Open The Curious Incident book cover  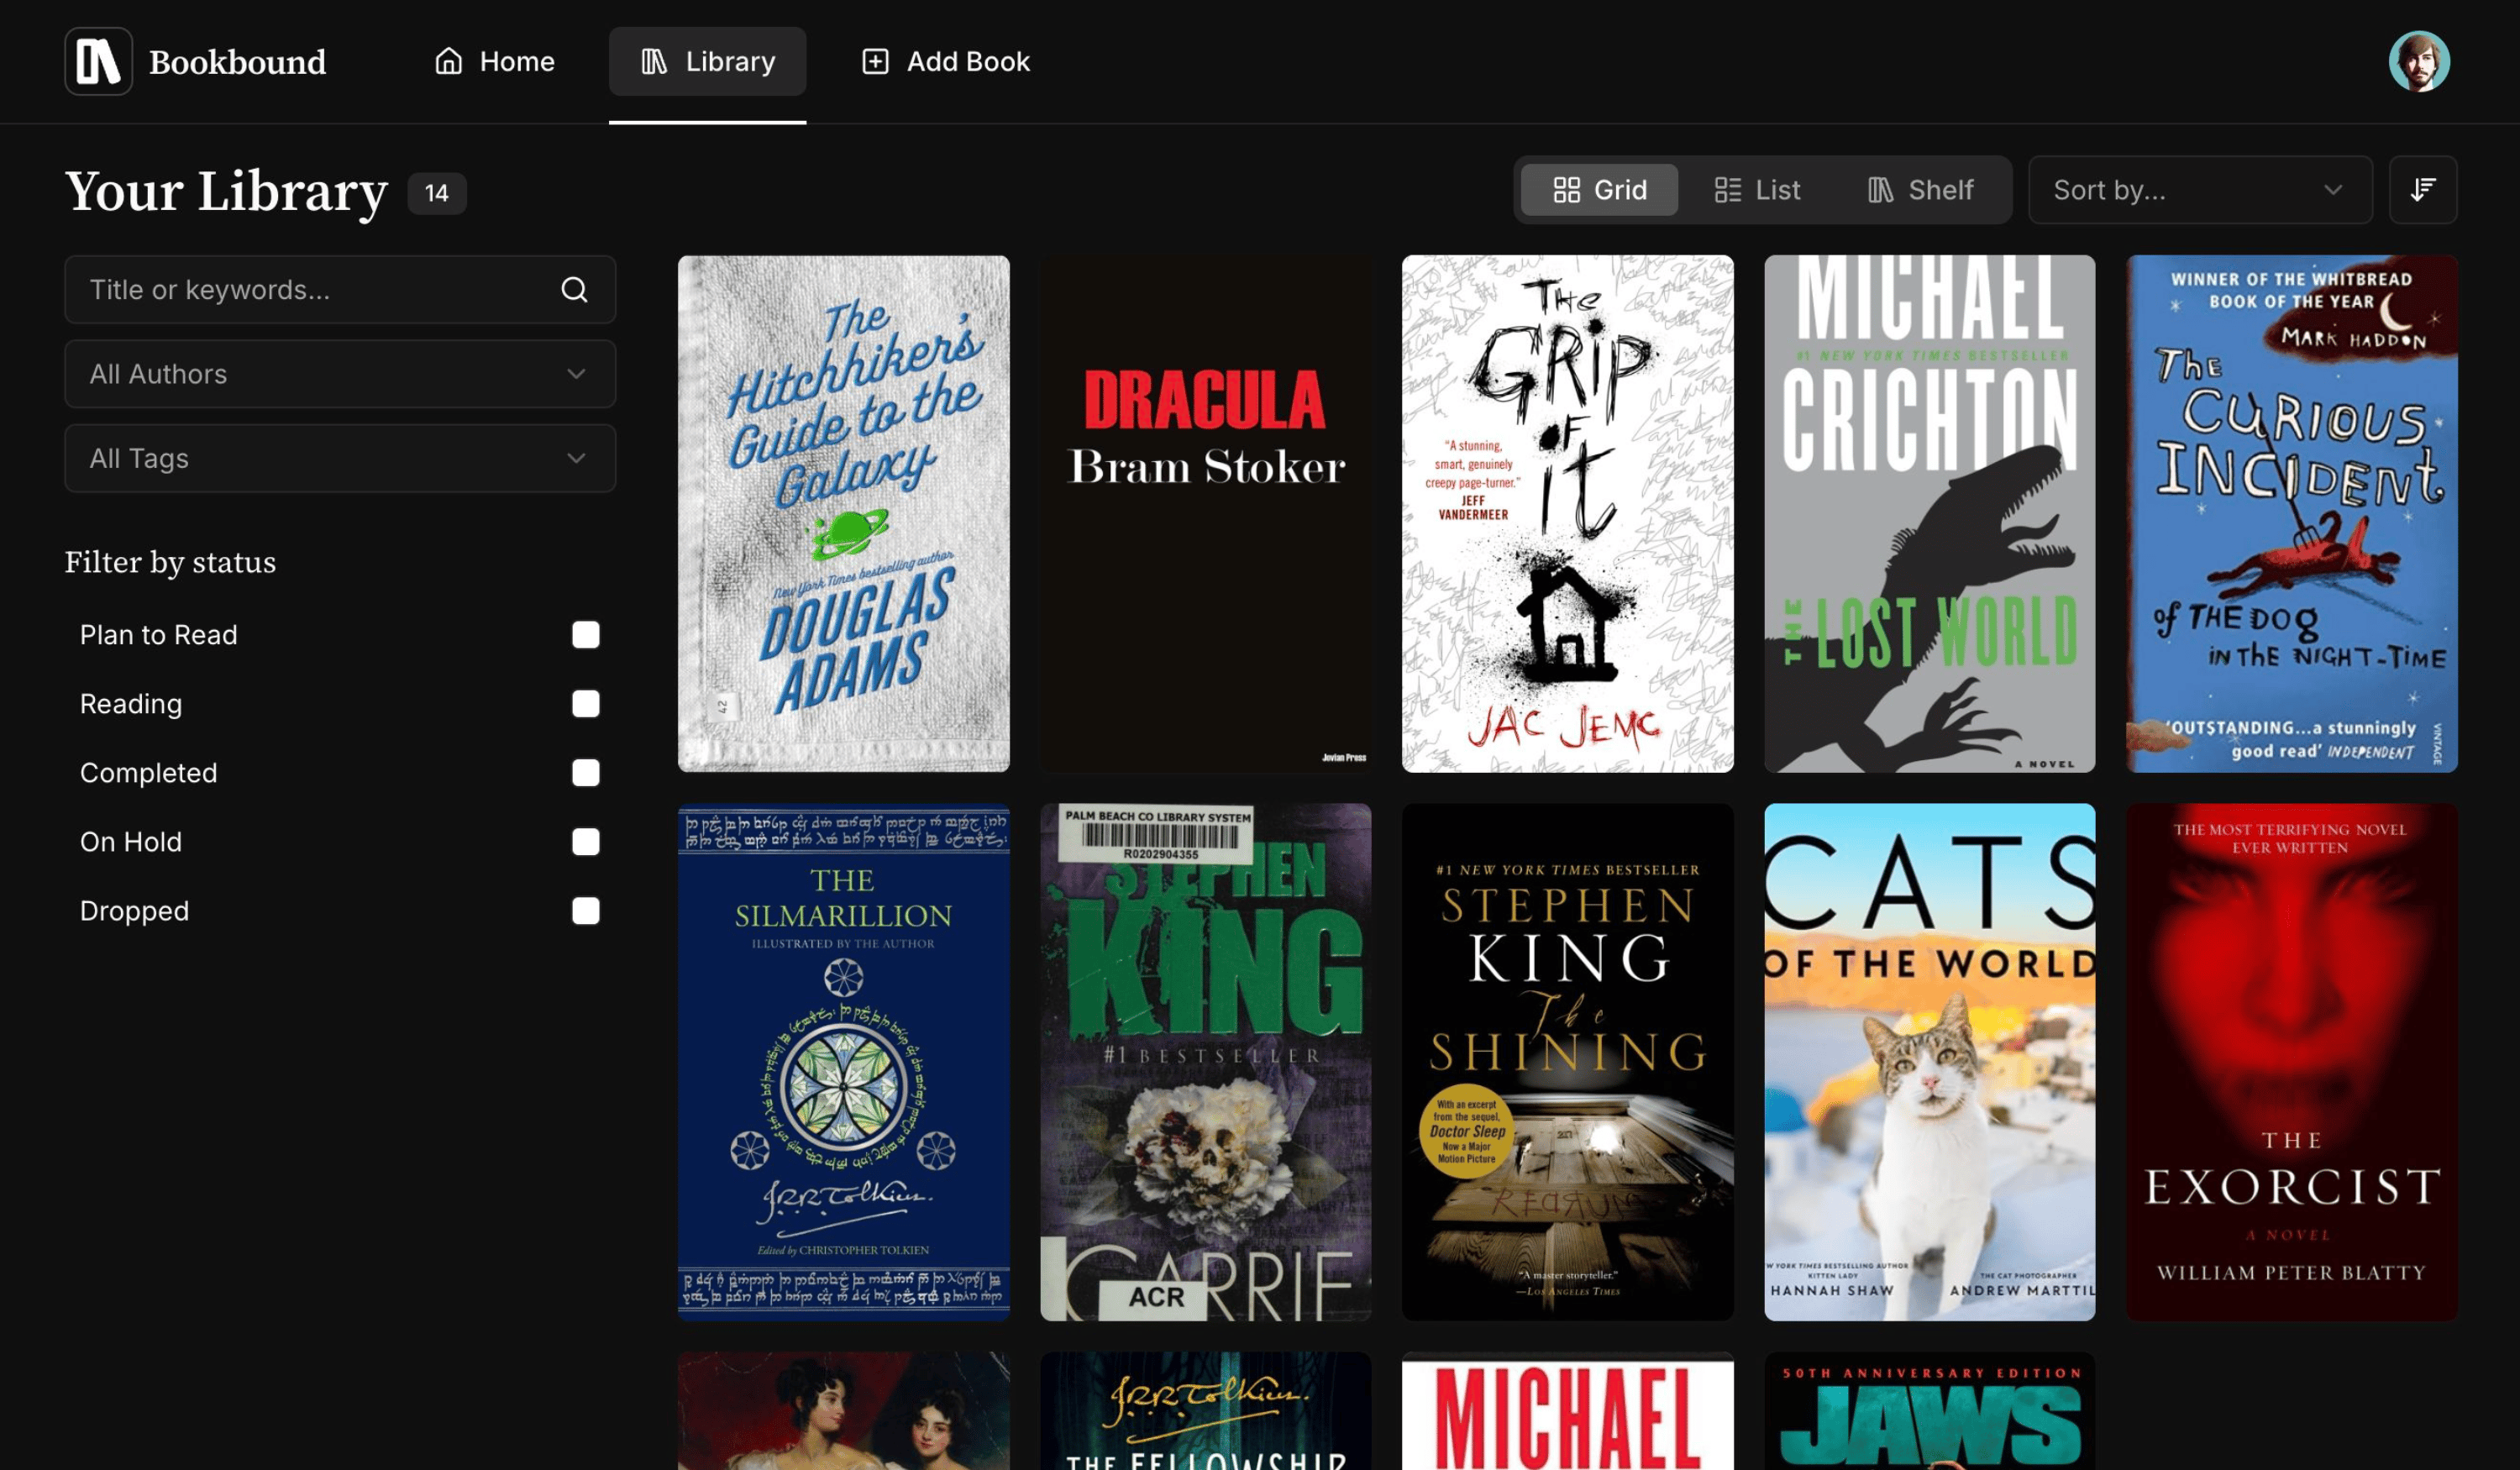(2291, 513)
